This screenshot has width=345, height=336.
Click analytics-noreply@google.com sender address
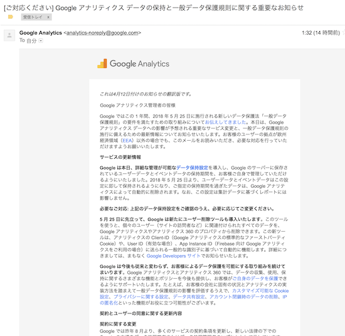(102, 33)
